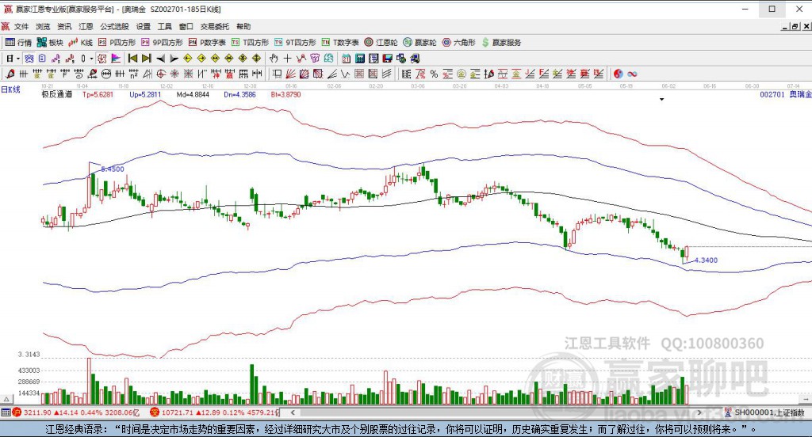Toggle the highlighted 权 adjustment icon
The image size is (812, 437).
(102, 59)
